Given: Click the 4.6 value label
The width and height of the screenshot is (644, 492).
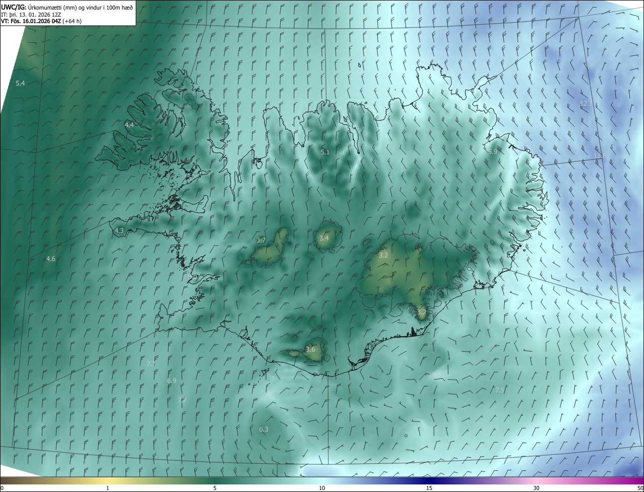Looking at the screenshot, I should 50,259.
